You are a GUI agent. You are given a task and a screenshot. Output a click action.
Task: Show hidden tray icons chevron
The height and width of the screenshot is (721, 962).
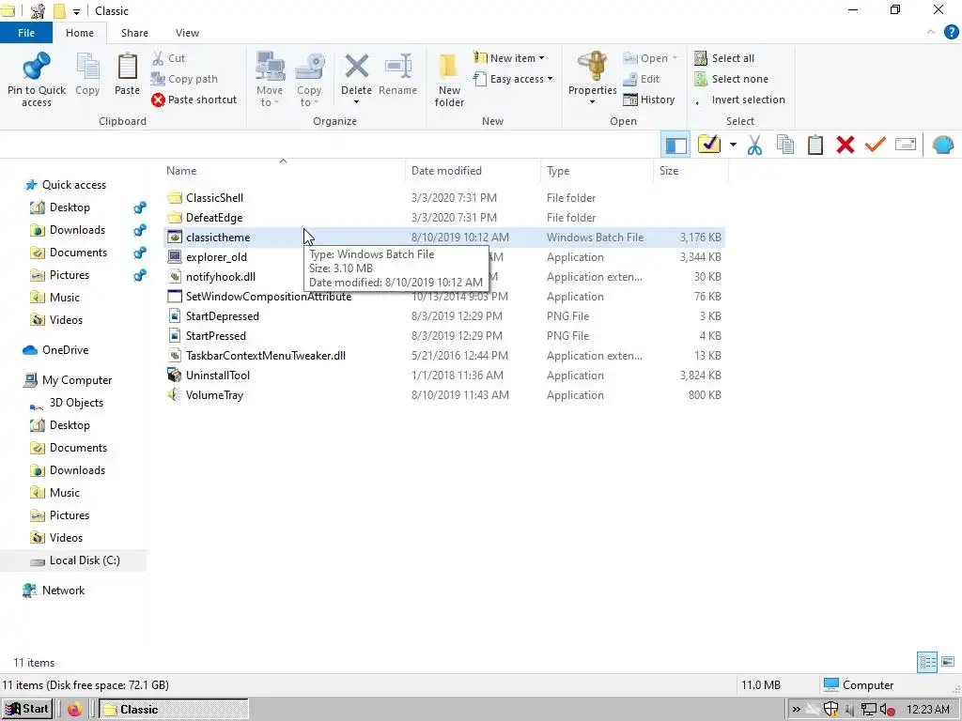click(797, 710)
